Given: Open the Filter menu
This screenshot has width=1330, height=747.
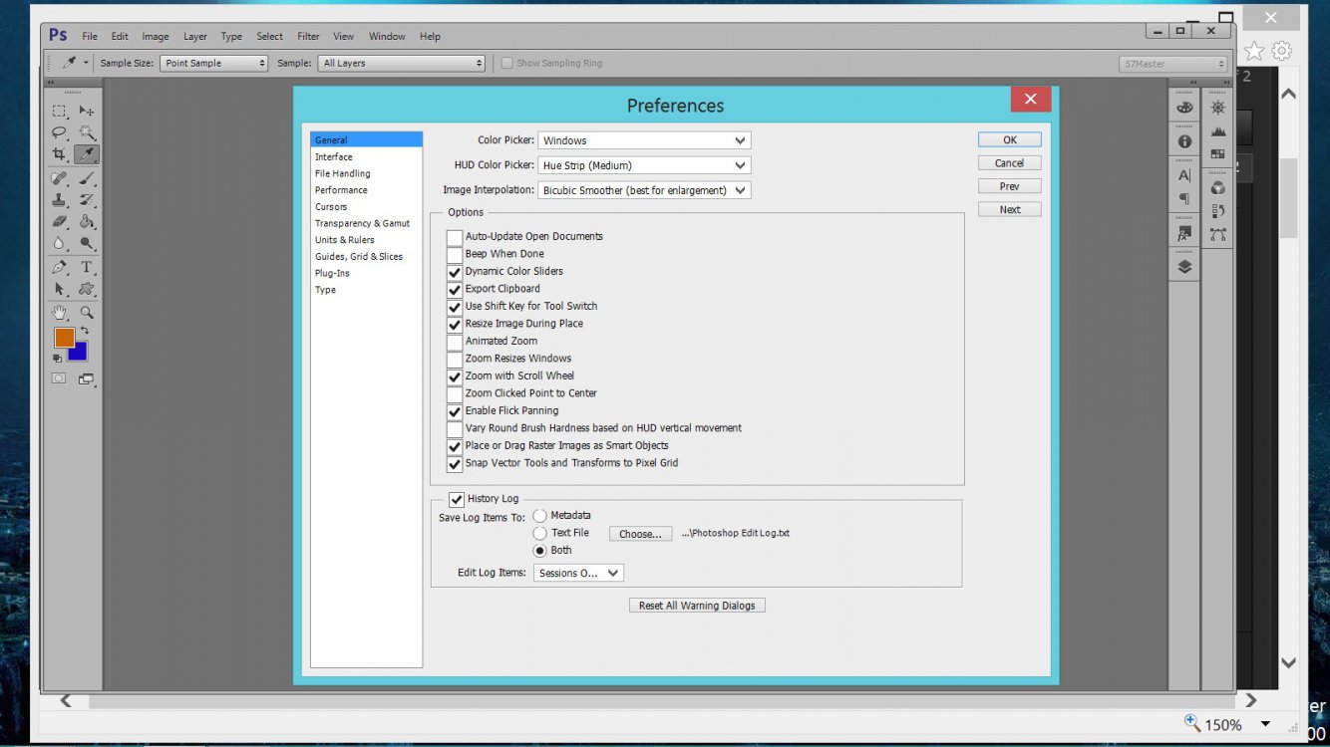Looking at the screenshot, I should click(308, 37).
